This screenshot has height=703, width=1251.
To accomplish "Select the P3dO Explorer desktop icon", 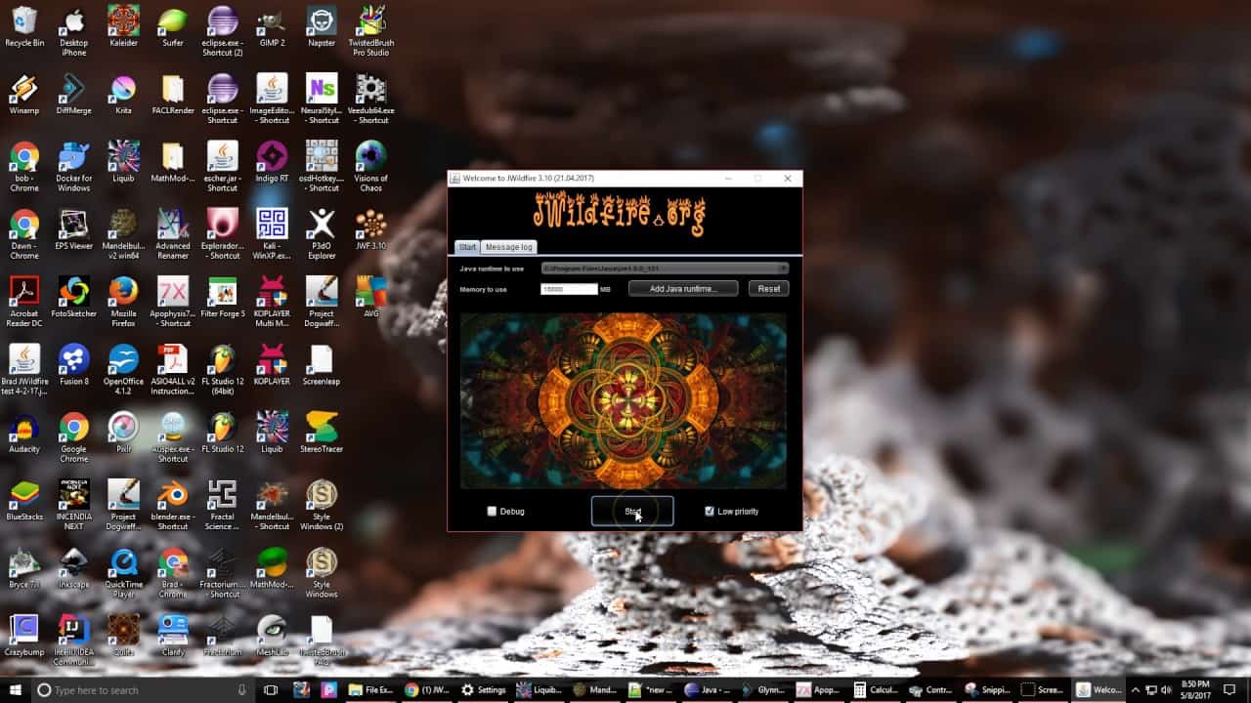I will [x=322, y=234].
